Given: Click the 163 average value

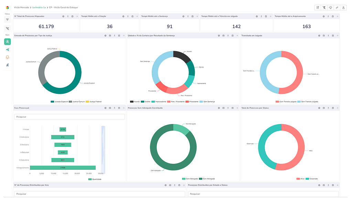Looking at the screenshot, I should point(307,26).
